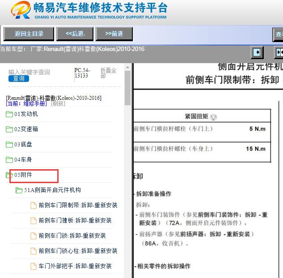Expand the 01发动机 tree item
The width and height of the screenshot is (283, 278).
[26, 114]
